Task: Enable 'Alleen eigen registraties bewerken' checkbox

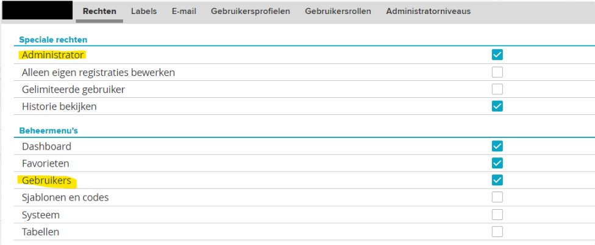Action: point(497,72)
